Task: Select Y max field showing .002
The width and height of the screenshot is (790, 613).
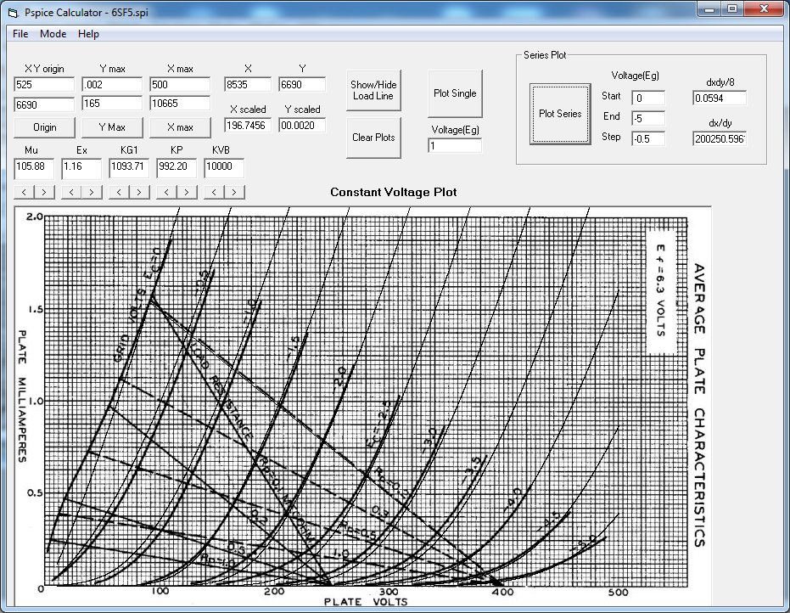Action: point(112,84)
